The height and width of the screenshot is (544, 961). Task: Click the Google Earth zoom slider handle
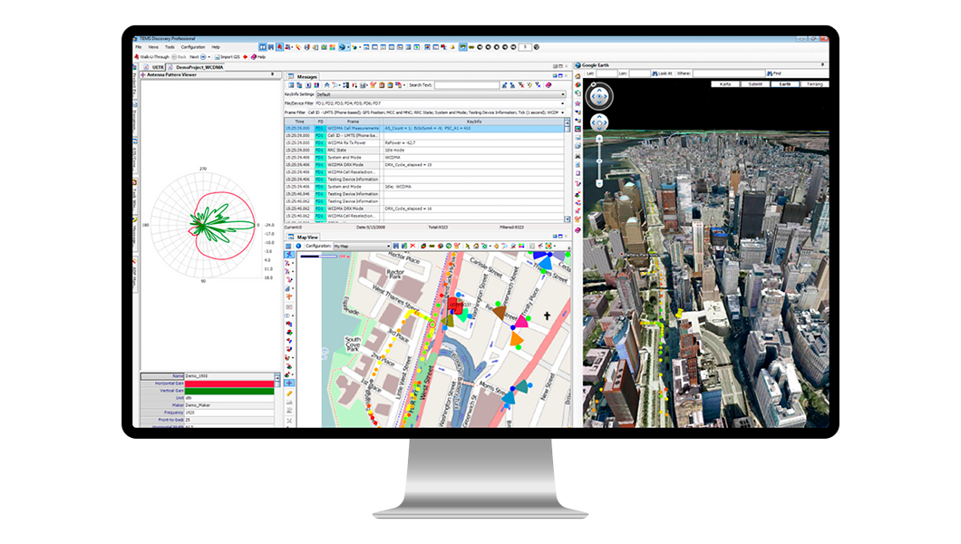click(x=599, y=161)
